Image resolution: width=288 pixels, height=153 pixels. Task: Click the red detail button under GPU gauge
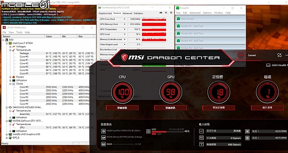pos(171,108)
